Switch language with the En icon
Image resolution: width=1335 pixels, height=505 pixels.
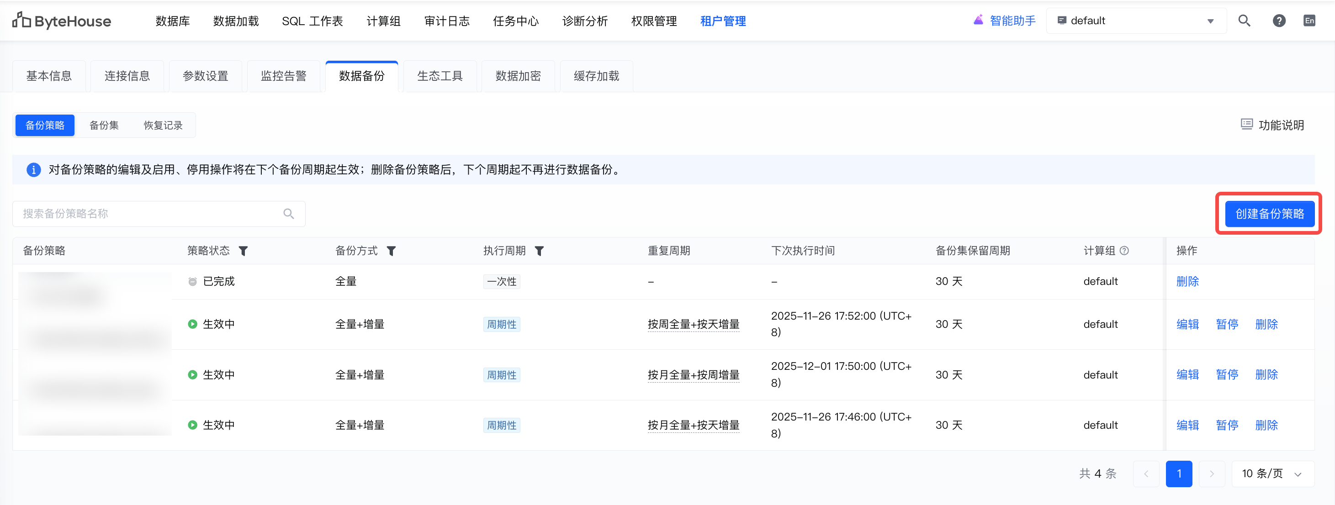point(1309,21)
